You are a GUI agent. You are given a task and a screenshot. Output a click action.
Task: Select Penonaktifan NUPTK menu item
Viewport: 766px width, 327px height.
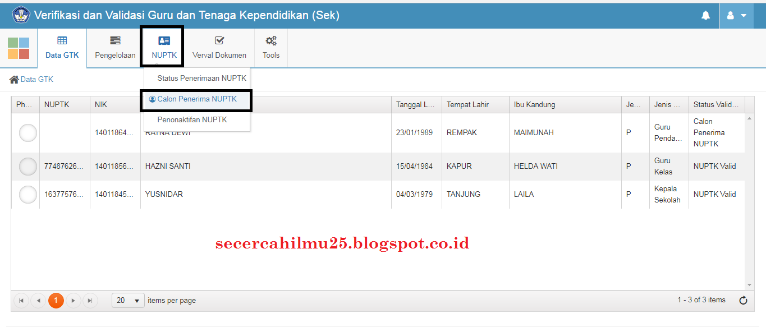coord(197,120)
